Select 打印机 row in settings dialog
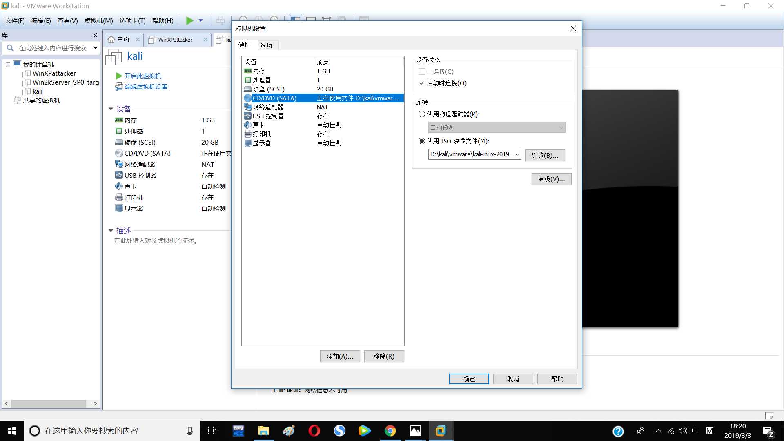Image resolution: width=784 pixels, height=441 pixels. pos(323,134)
